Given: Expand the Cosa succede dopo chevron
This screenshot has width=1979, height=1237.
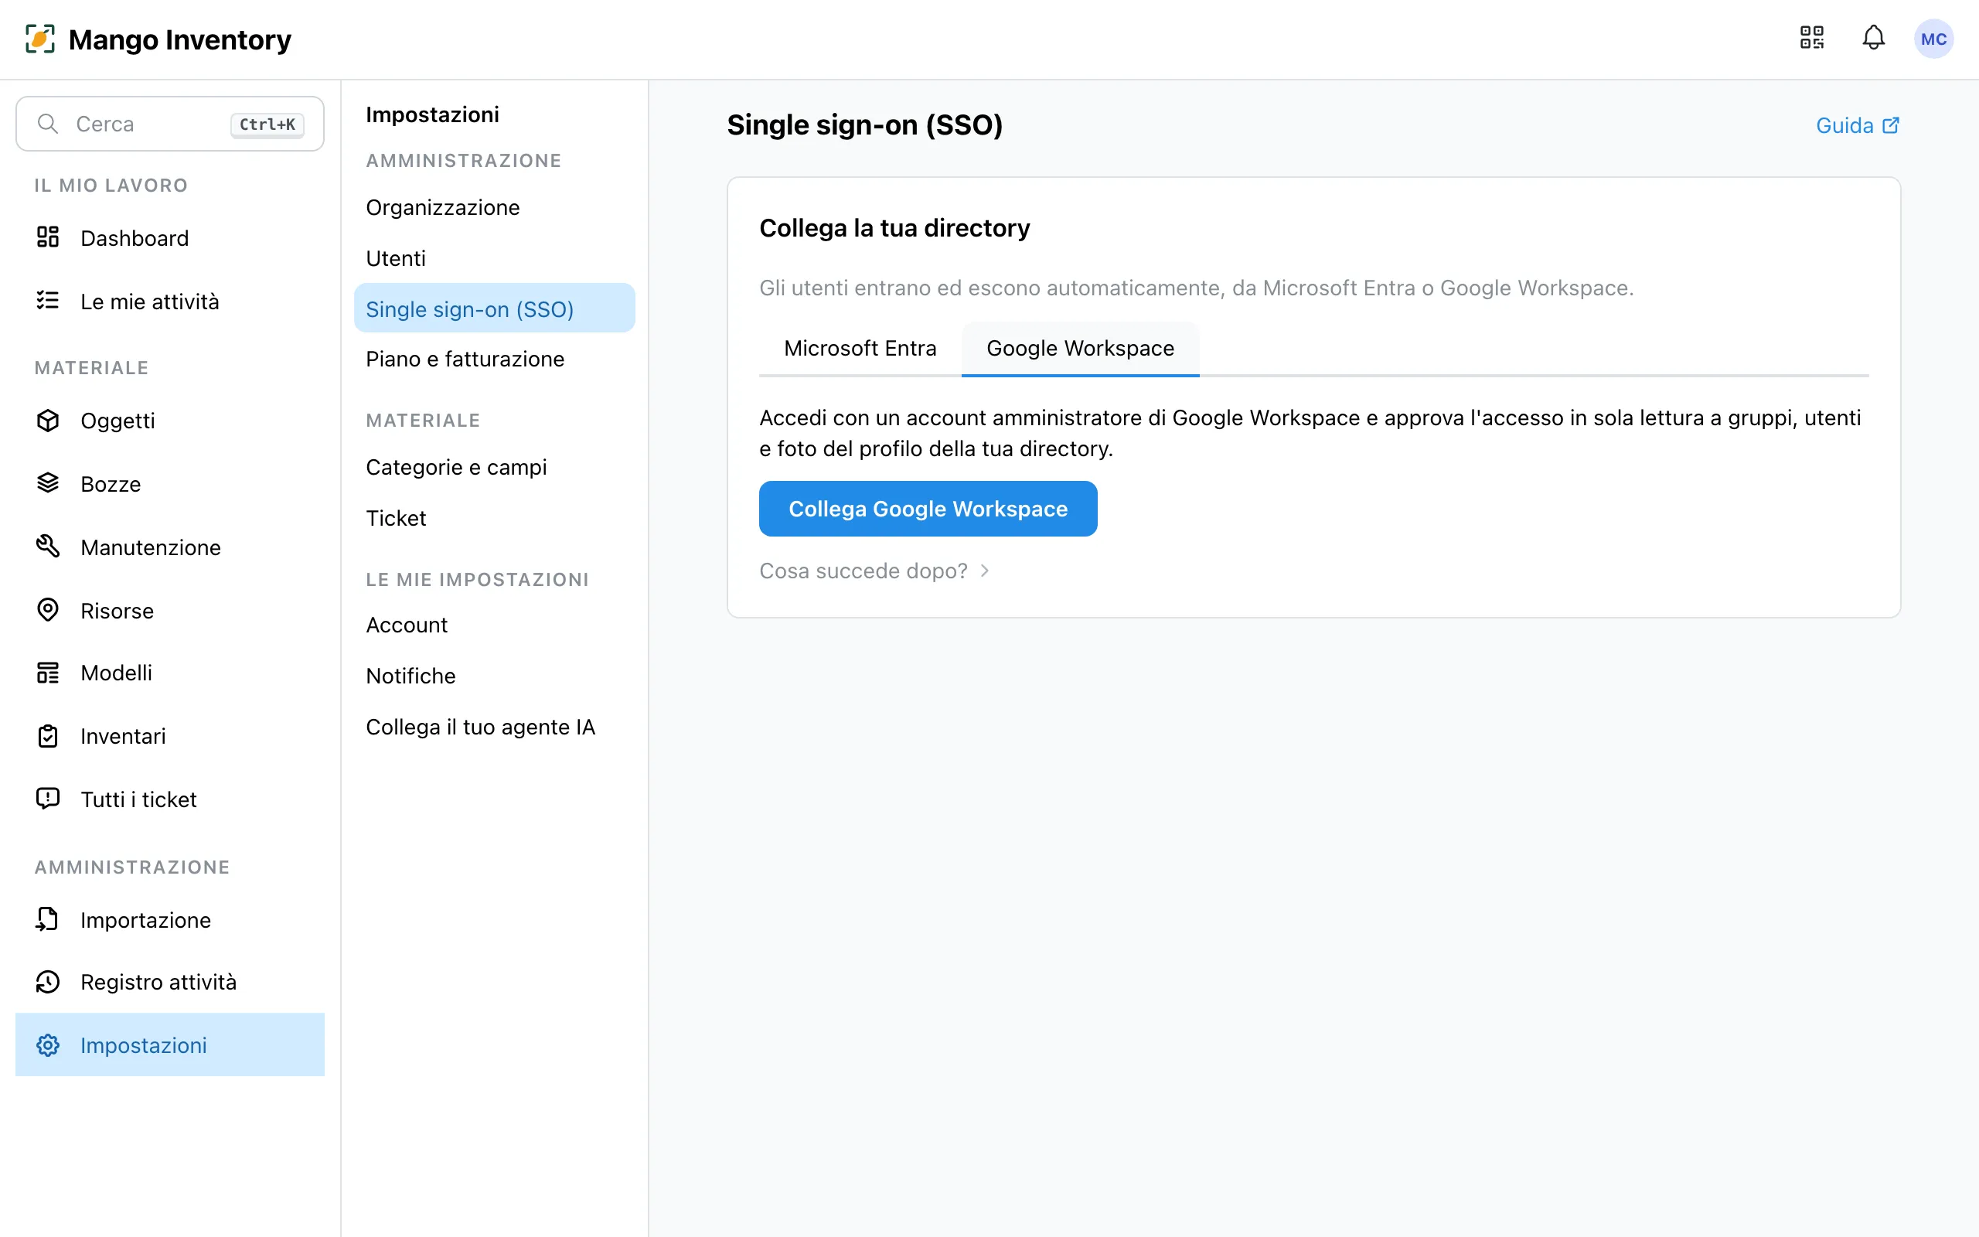Looking at the screenshot, I should coord(985,571).
